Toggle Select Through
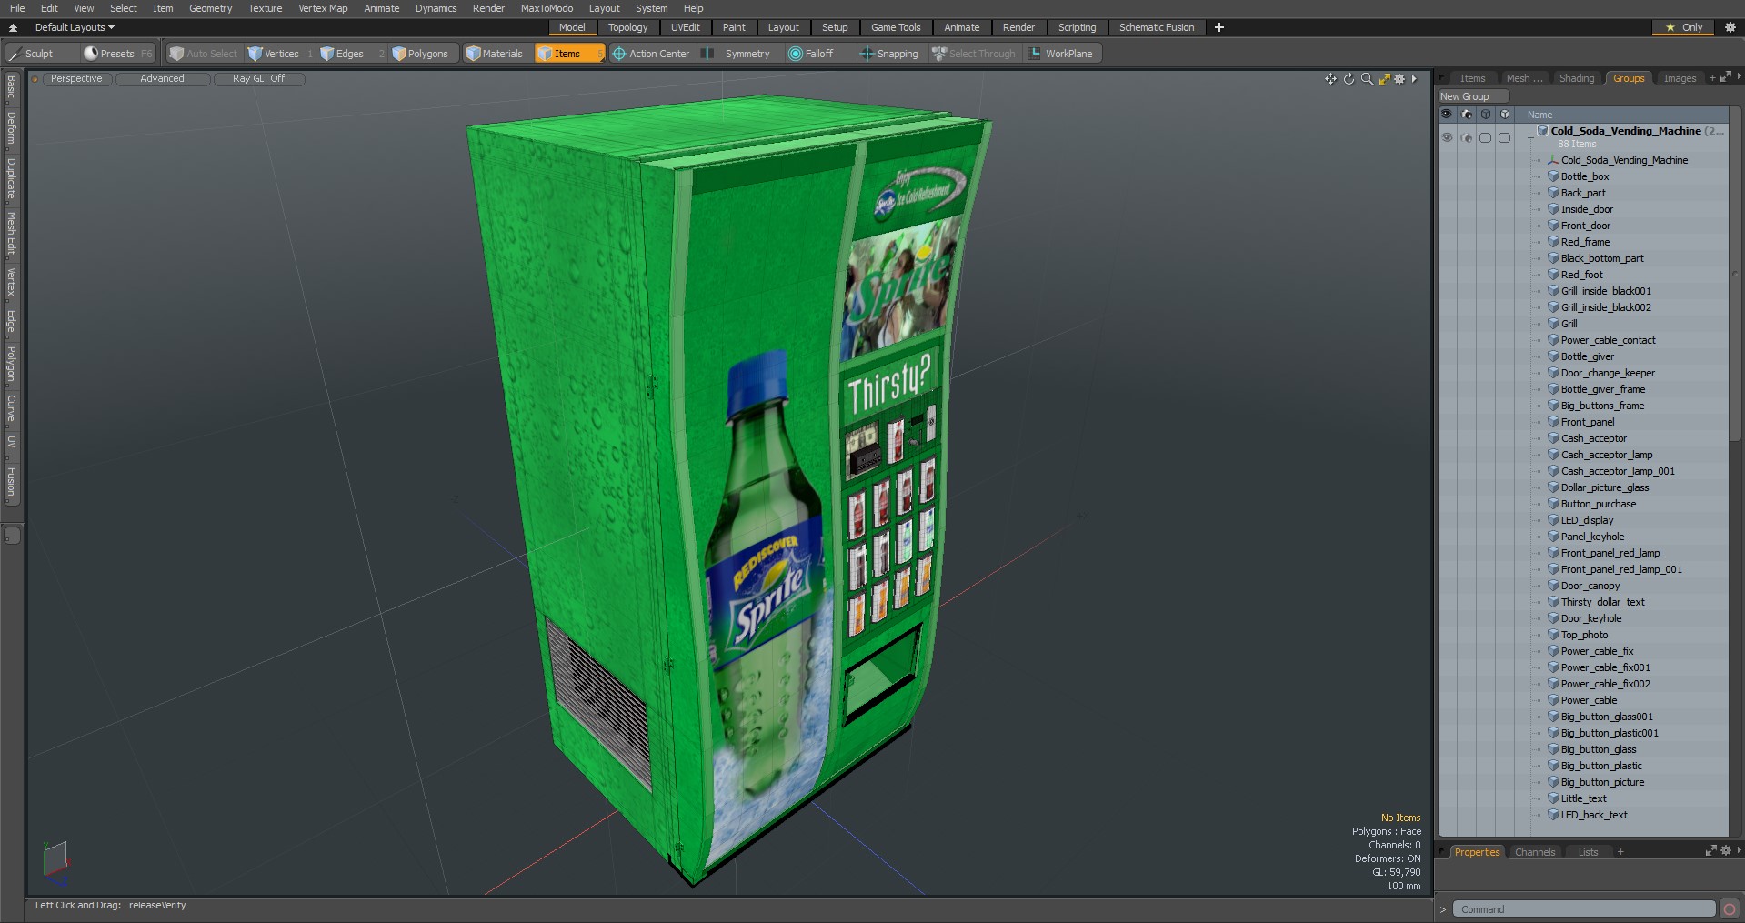This screenshot has width=1745, height=923. (x=974, y=54)
